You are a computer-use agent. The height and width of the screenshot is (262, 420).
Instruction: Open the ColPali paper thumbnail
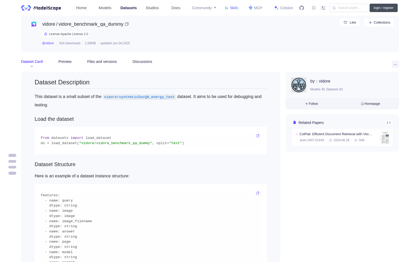(x=385, y=137)
